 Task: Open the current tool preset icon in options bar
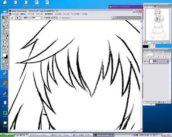pos(12,18)
